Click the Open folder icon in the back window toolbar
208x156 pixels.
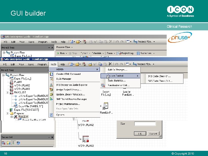(x=78, y=42)
